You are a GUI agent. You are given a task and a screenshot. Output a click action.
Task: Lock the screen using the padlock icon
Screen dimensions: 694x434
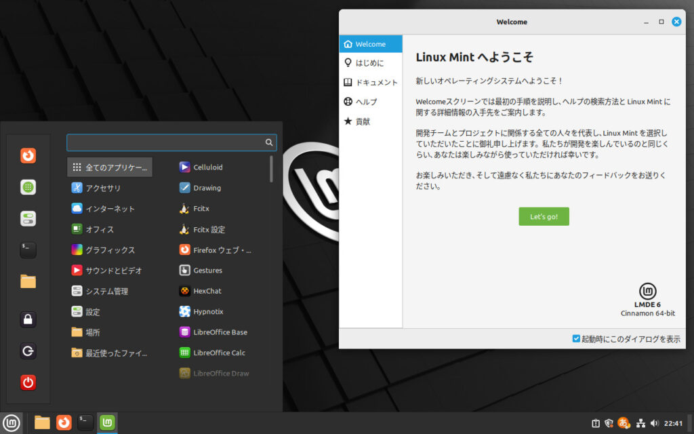27,319
